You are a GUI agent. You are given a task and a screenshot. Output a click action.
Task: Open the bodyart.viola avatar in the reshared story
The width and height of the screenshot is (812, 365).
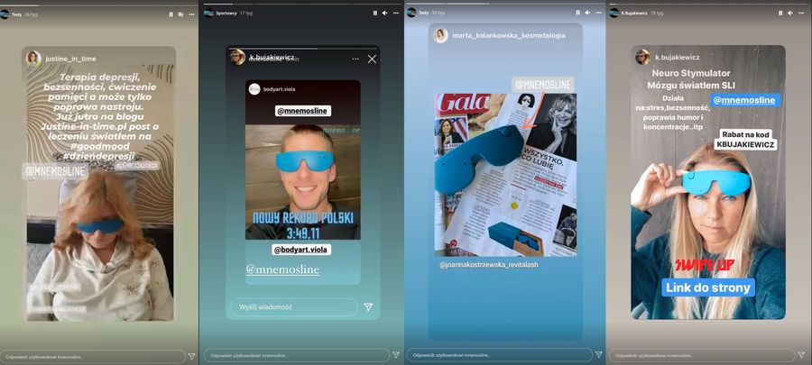click(254, 89)
